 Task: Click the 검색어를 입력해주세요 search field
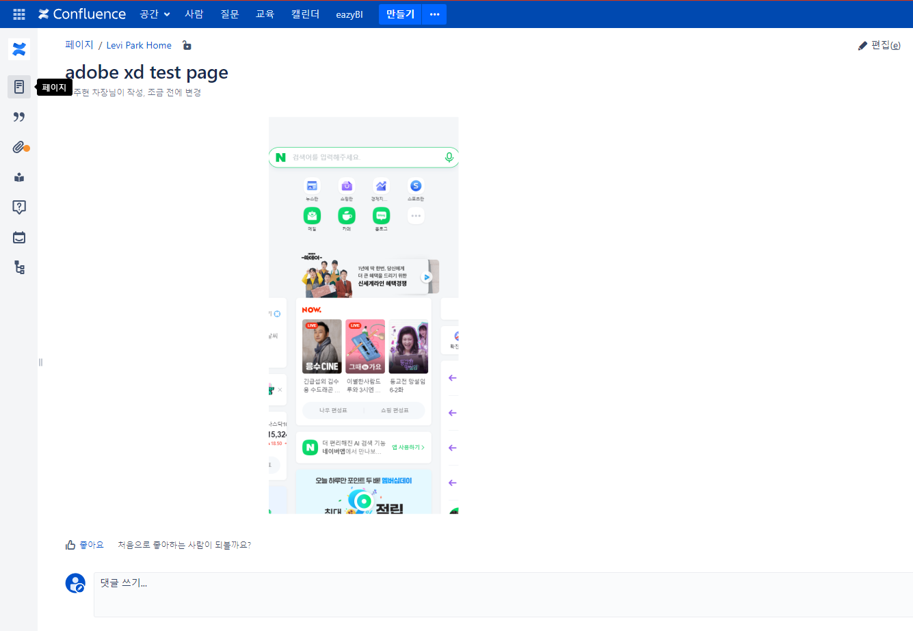pyautogui.click(x=363, y=157)
